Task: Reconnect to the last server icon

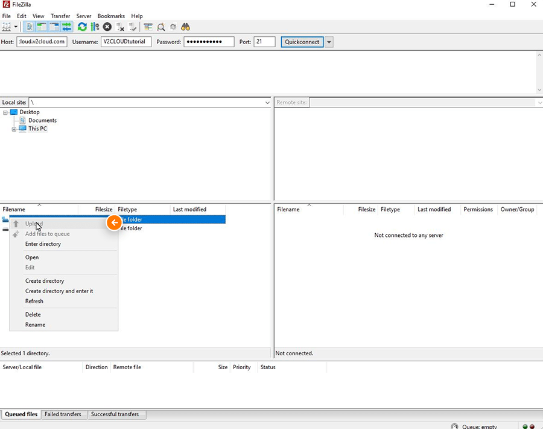Action: (x=133, y=27)
